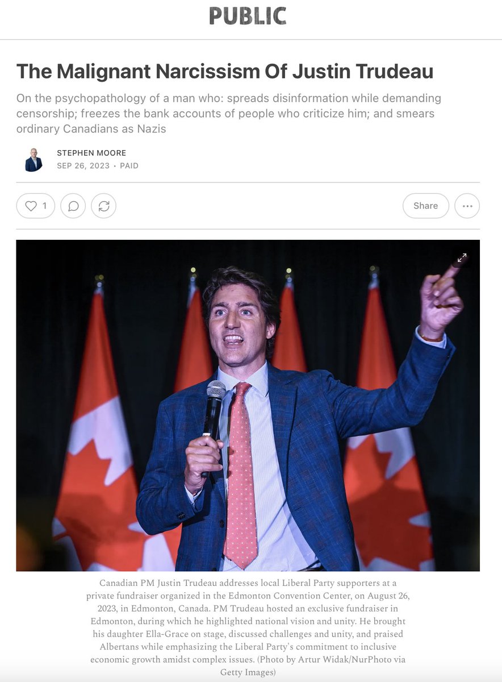Screen dimensions: 502x682
Task: Select the SEP 26, 2023 publish date
Action: point(83,166)
